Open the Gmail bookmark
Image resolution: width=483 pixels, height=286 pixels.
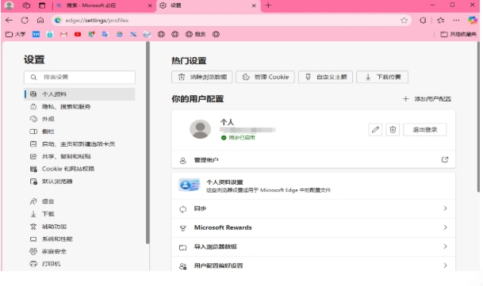[x=63, y=34]
